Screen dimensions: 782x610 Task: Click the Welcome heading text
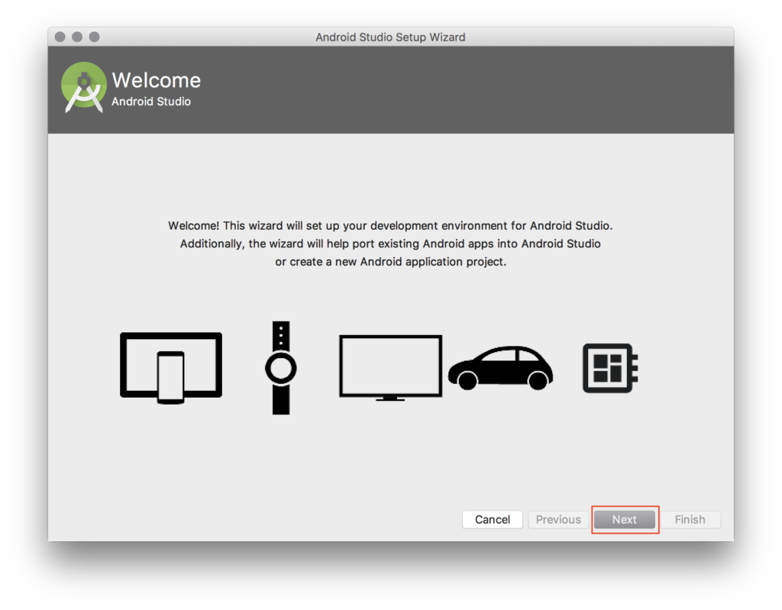(x=156, y=80)
